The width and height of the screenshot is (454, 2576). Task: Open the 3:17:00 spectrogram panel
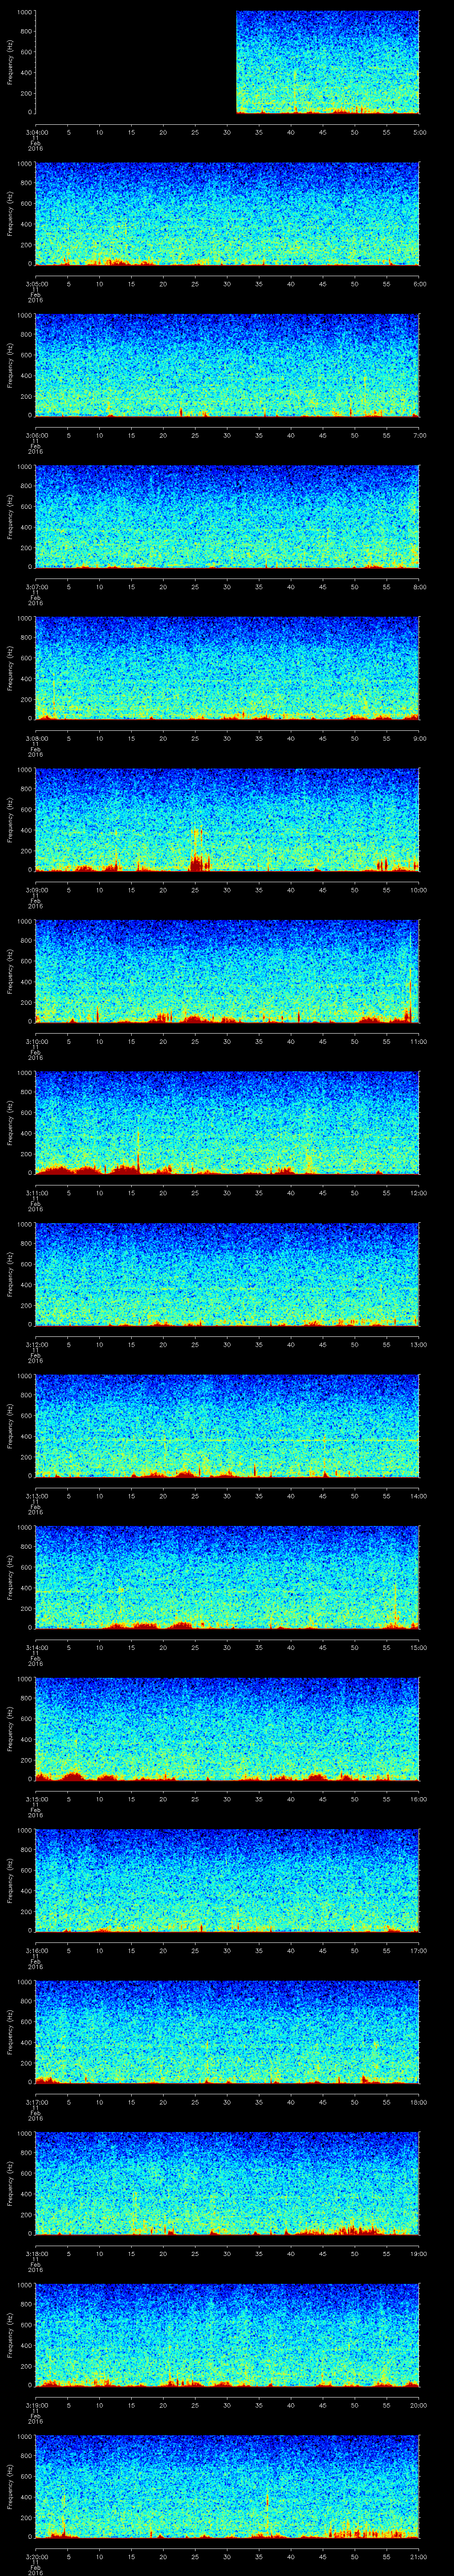click(227, 2032)
